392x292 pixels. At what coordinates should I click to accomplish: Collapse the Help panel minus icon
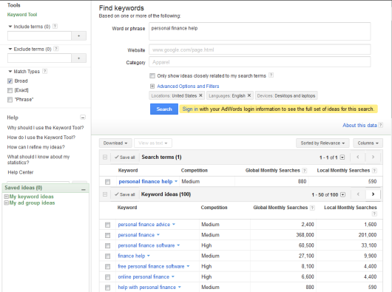pyautogui.click(x=83, y=118)
